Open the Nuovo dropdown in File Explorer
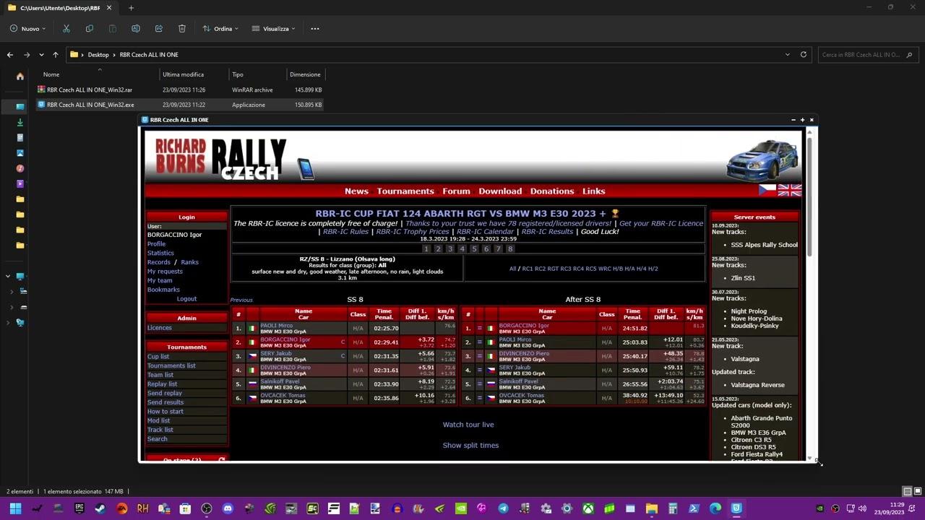Image resolution: width=925 pixels, height=520 pixels. 28,29
